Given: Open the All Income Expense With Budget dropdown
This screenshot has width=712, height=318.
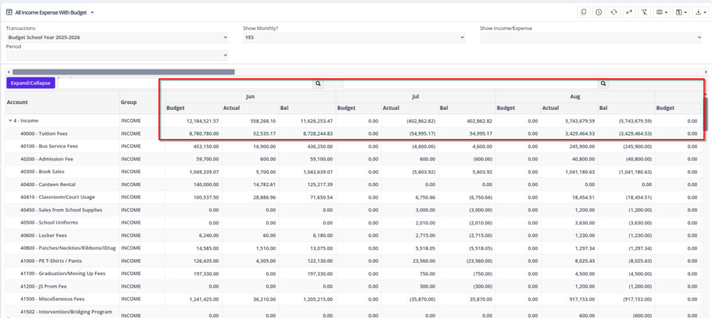Looking at the screenshot, I should click(50, 13).
